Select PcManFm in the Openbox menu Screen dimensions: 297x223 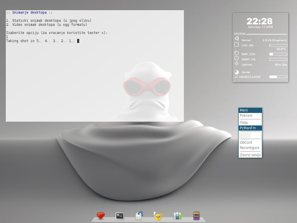tap(247, 128)
